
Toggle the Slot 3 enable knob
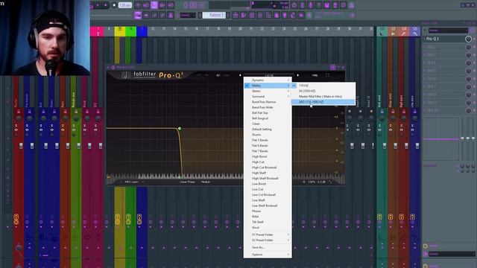tap(469, 55)
